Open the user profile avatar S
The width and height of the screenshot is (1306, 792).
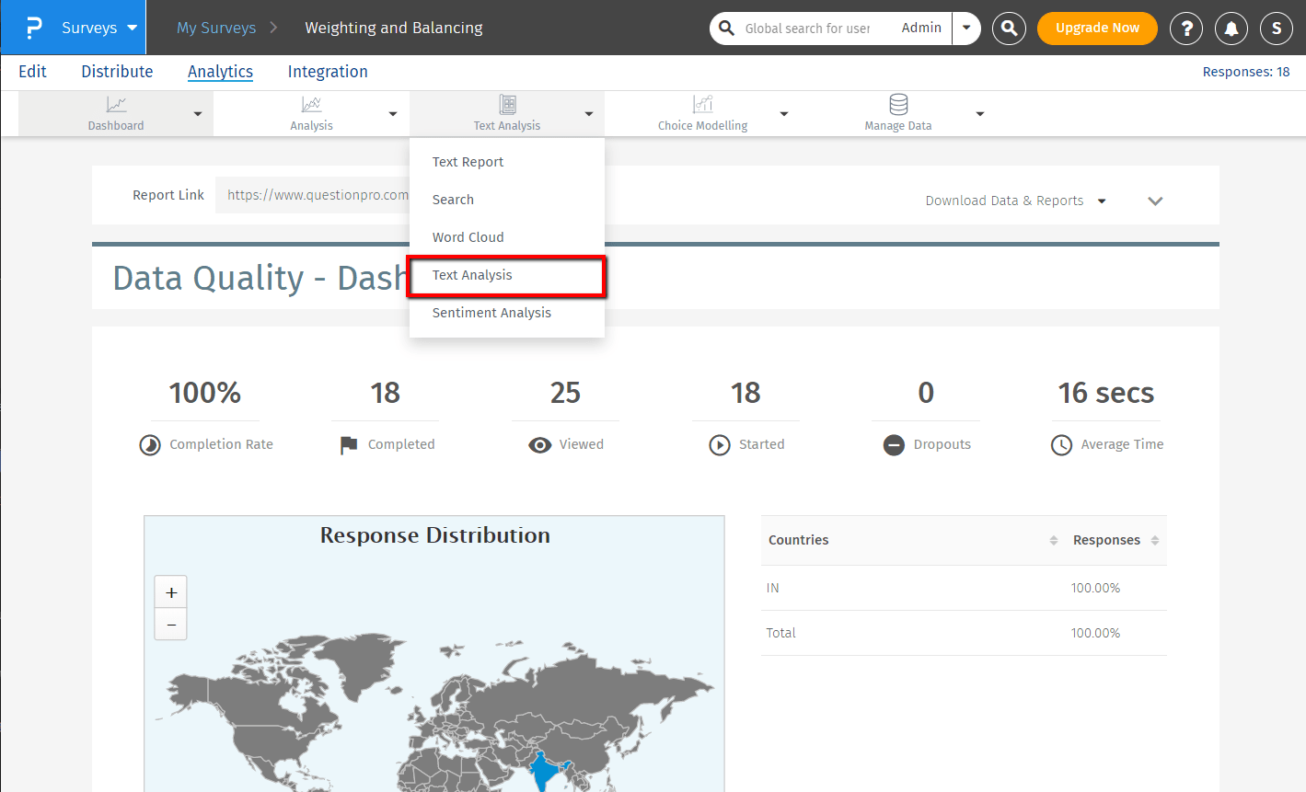click(x=1277, y=29)
